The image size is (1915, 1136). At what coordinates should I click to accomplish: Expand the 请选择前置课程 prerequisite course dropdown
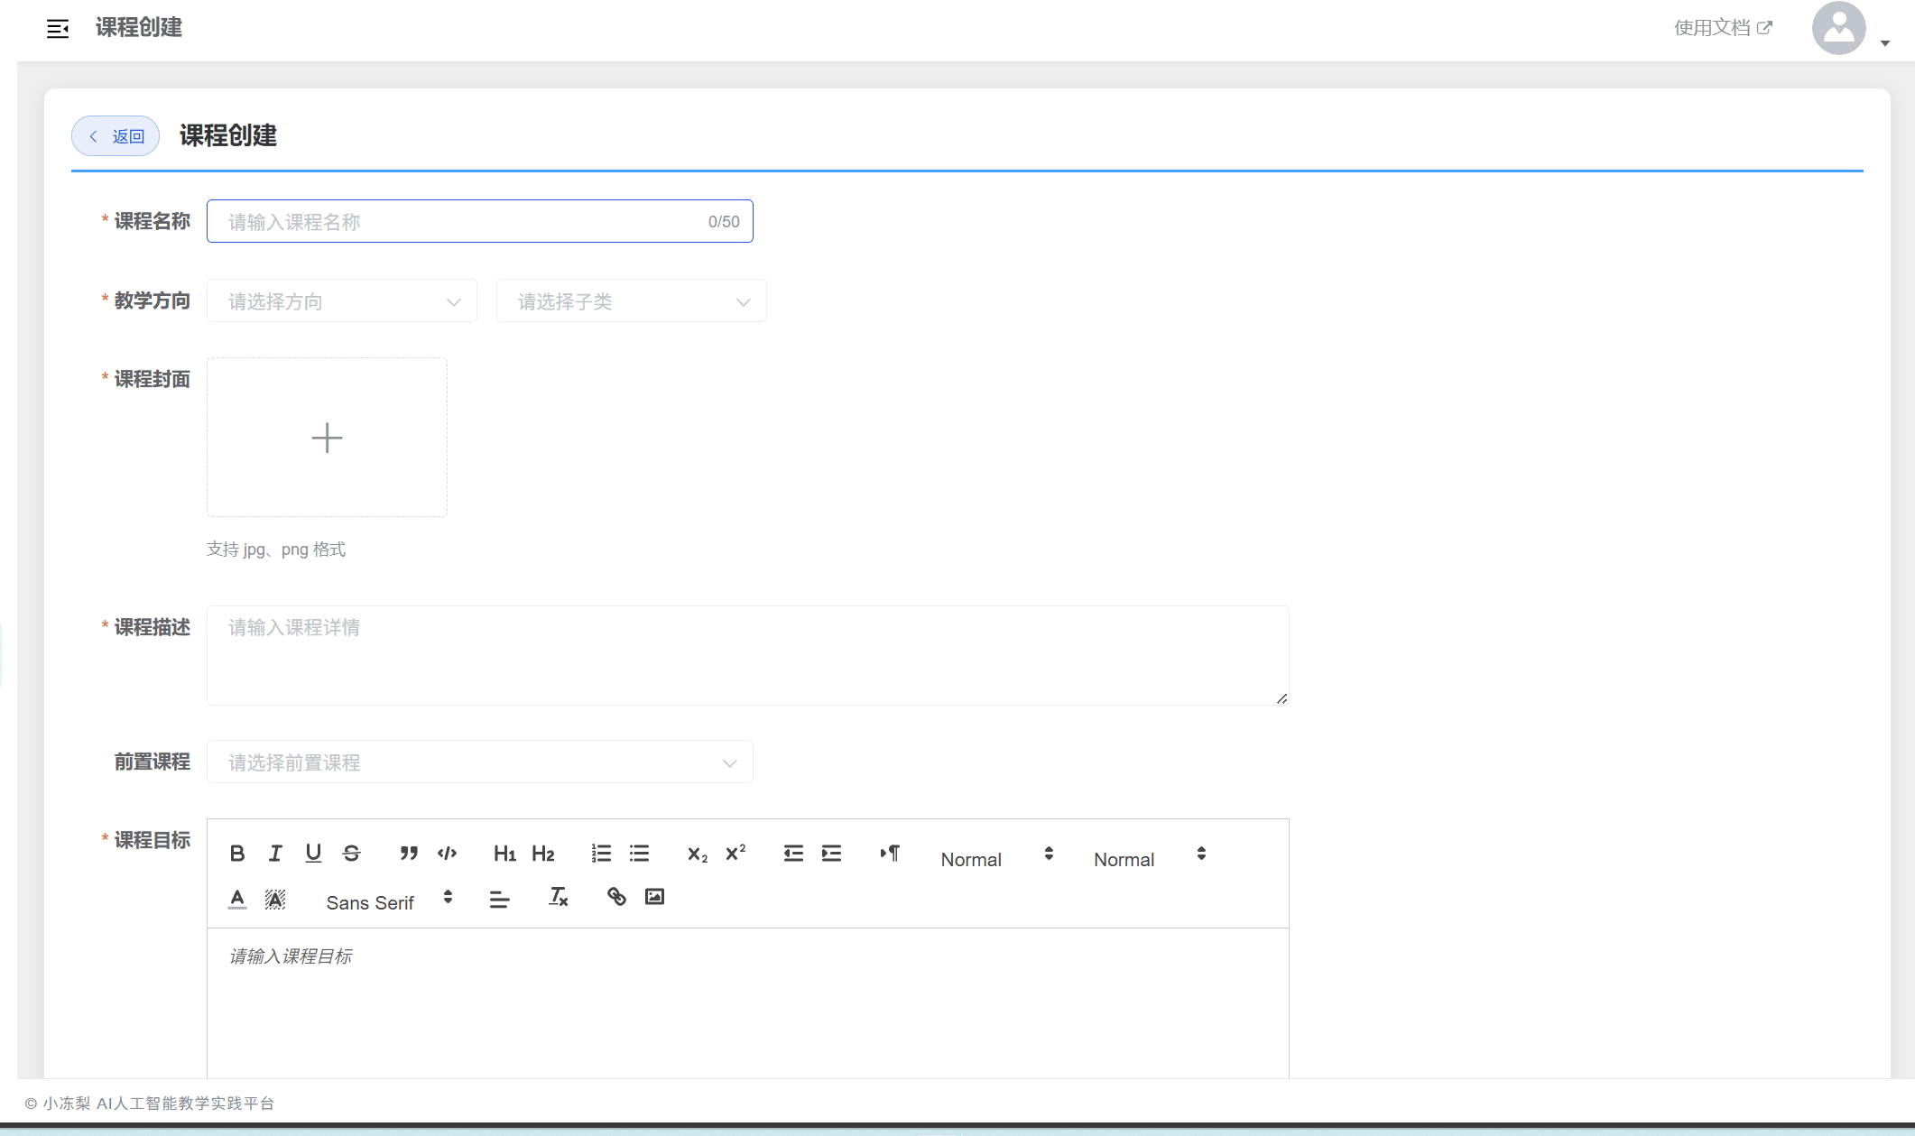tap(480, 762)
